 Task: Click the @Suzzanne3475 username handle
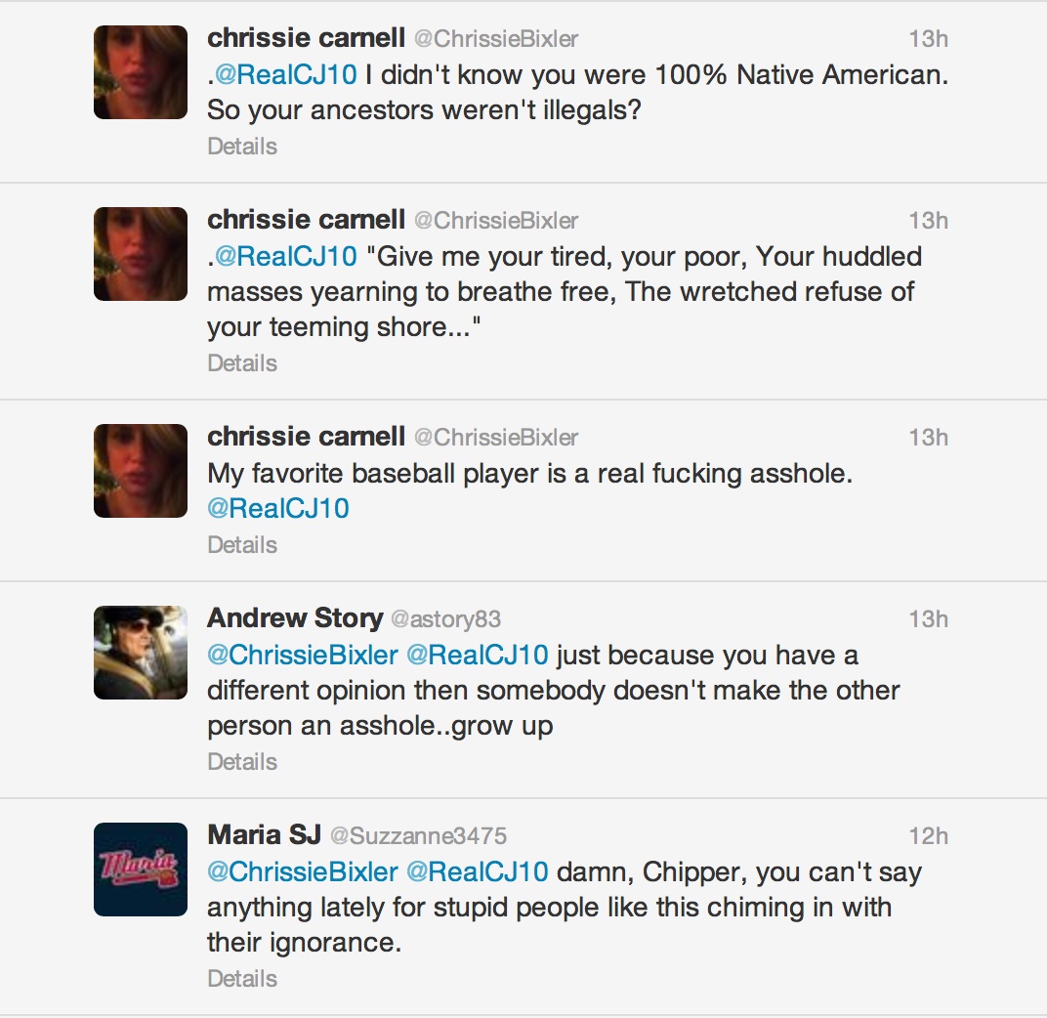[x=419, y=835]
